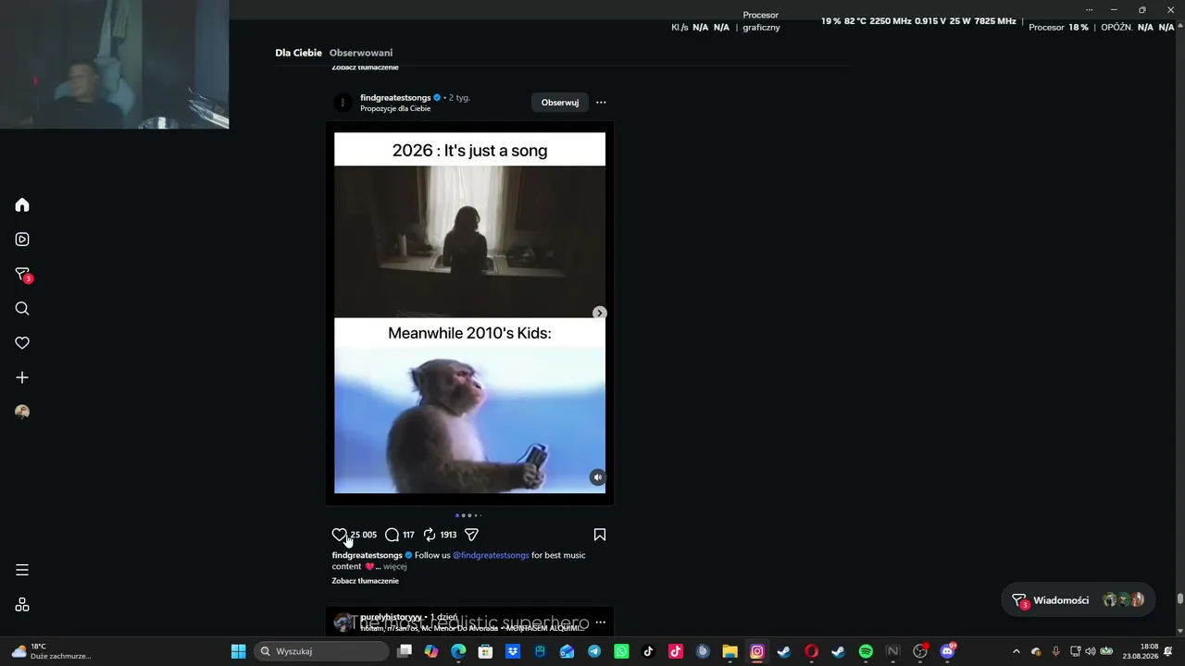Open the hamburger More menu in the sidebar
Viewport: 1185px width, 666px height.
22,570
